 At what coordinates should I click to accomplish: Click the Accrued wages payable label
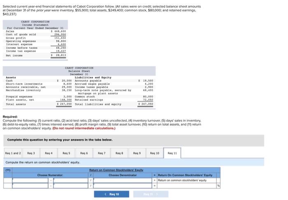[x=92, y=84]
